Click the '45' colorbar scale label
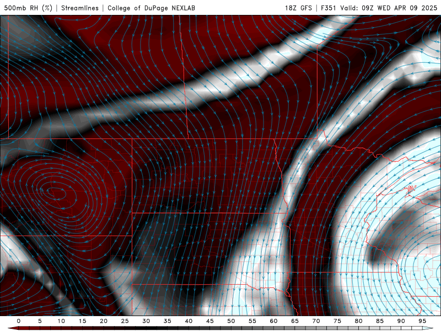Screen dimensions: 441x331 tap(210, 321)
